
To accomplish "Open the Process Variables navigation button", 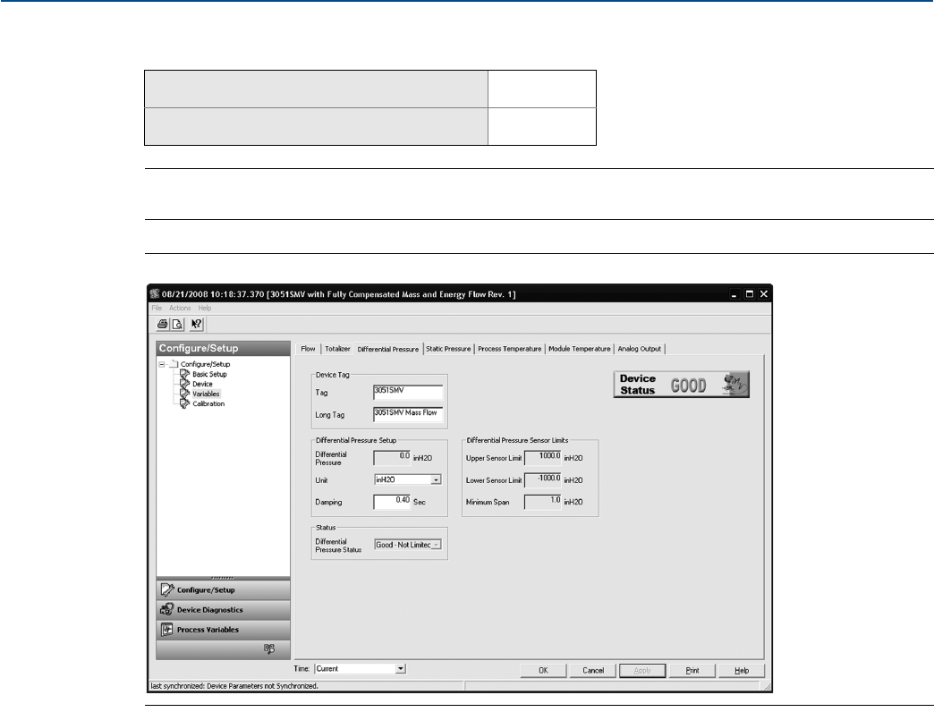I will (223, 629).
